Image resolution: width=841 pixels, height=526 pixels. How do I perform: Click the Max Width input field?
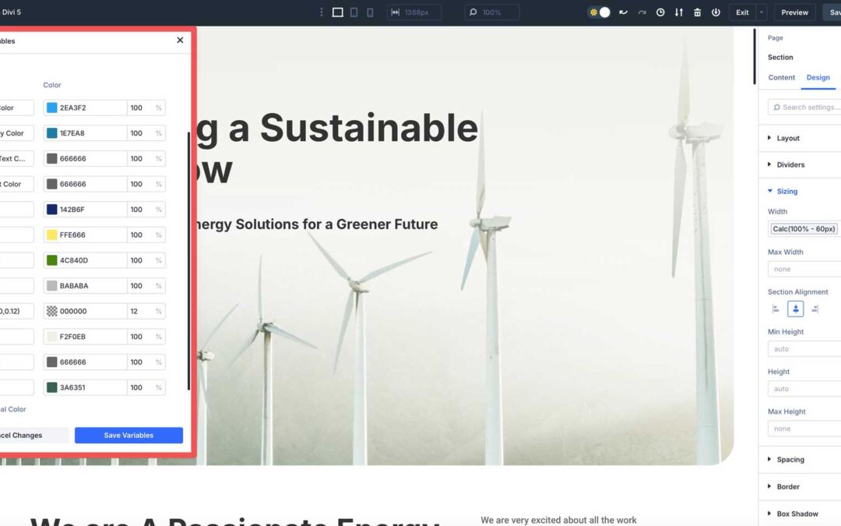[x=804, y=268]
